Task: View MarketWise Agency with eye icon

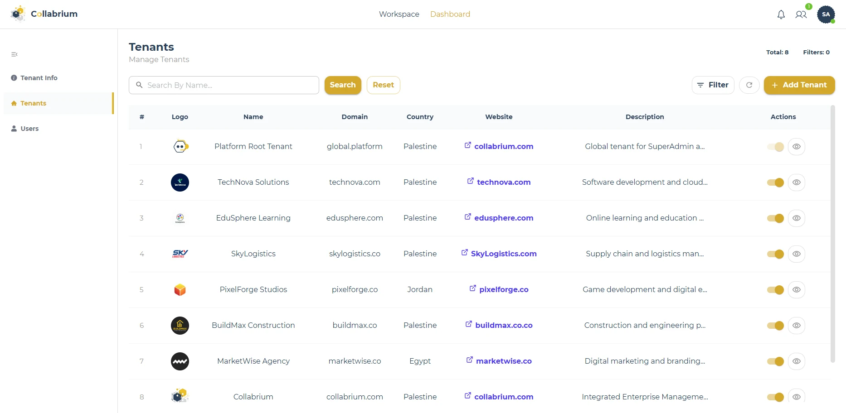Action: (797, 361)
